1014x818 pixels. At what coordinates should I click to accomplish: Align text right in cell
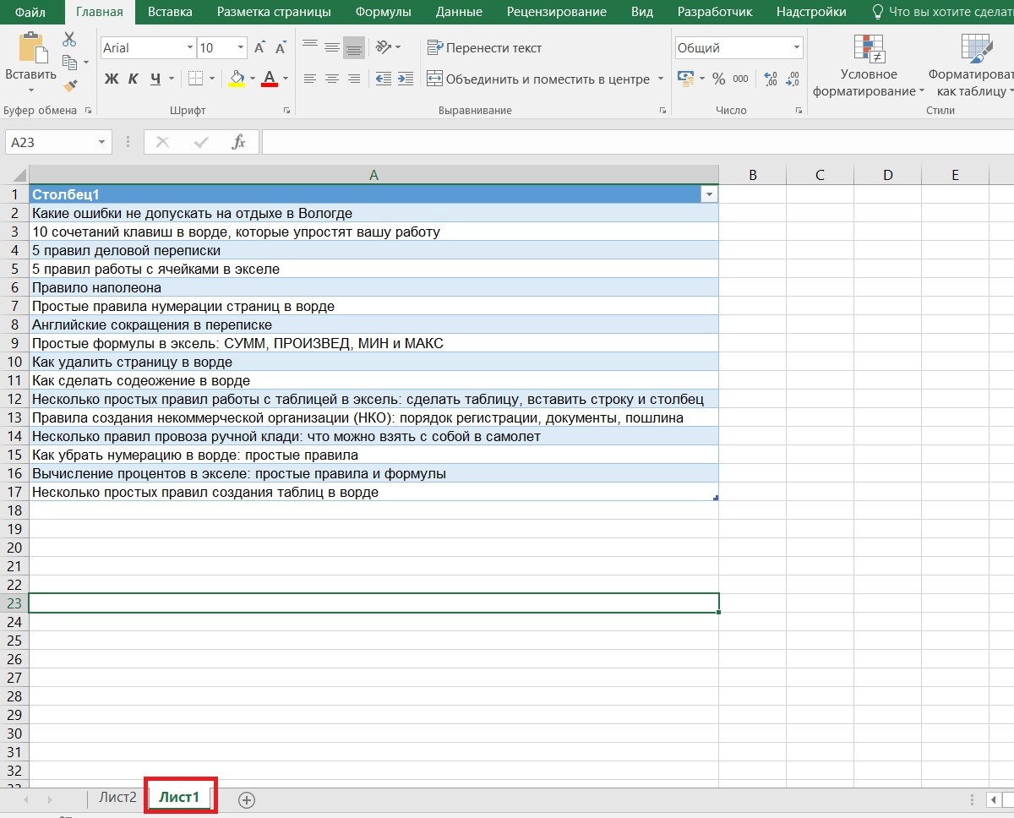[x=354, y=79]
